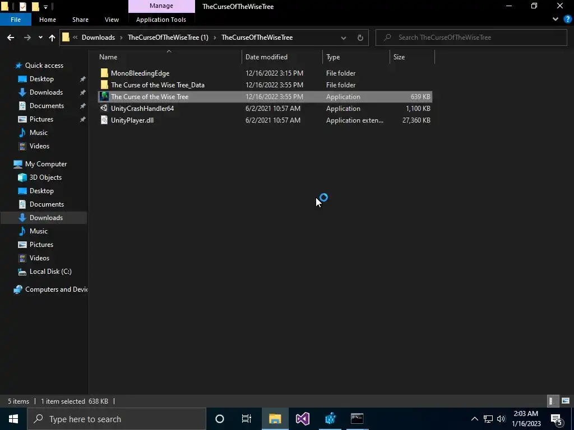574x430 pixels.
Task: Refresh the current folder view
Action: click(x=360, y=38)
